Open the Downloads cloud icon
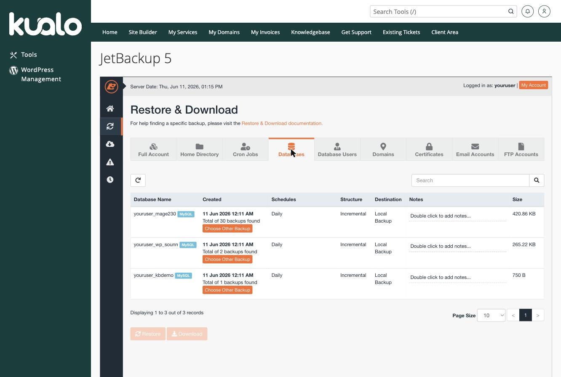This screenshot has height=377, width=561. pos(110,144)
